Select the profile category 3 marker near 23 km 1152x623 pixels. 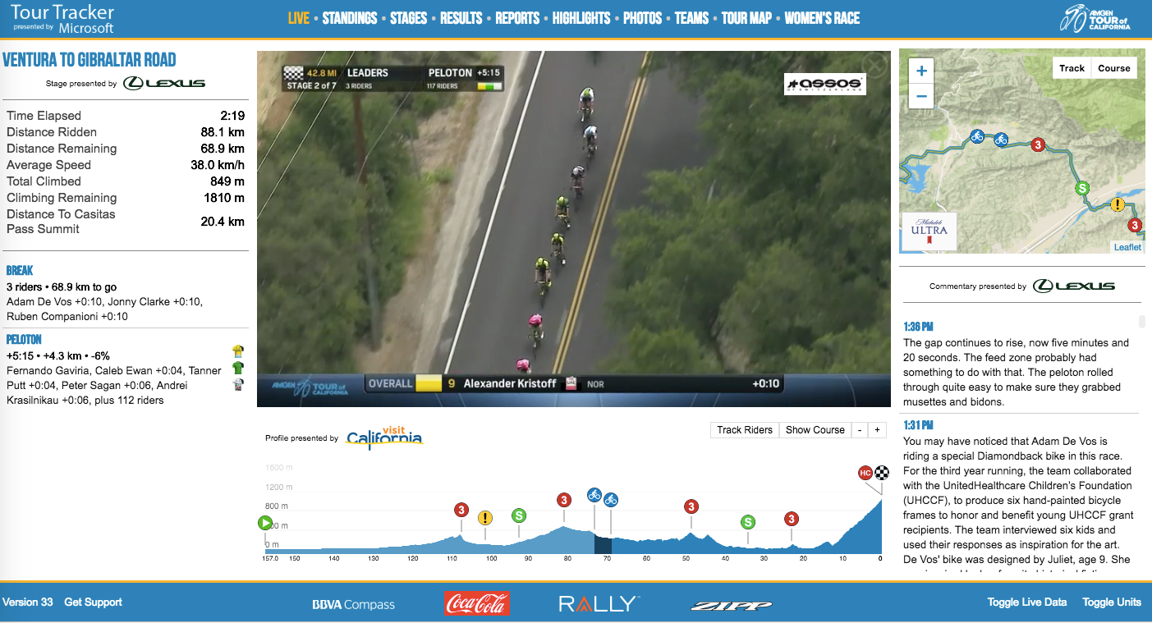click(792, 519)
